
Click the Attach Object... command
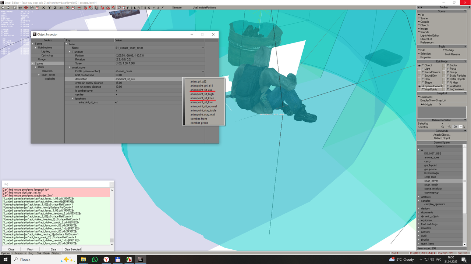click(x=442, y=135)
